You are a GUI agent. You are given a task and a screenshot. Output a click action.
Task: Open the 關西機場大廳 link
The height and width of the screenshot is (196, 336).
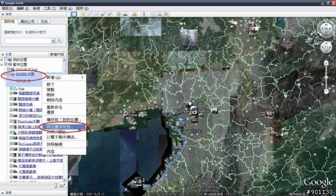pos(28,99)
